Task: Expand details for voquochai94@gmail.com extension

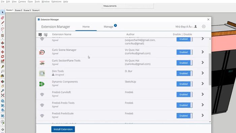Action: 203,39
